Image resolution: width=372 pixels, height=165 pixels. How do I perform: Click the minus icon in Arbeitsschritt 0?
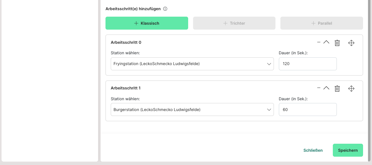pyautogui.click(x=319, y=42)
